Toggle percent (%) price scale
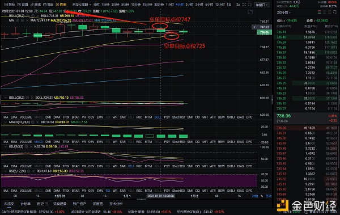 pos(262,196)
